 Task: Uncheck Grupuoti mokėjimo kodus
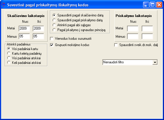(x=52, y=45)
